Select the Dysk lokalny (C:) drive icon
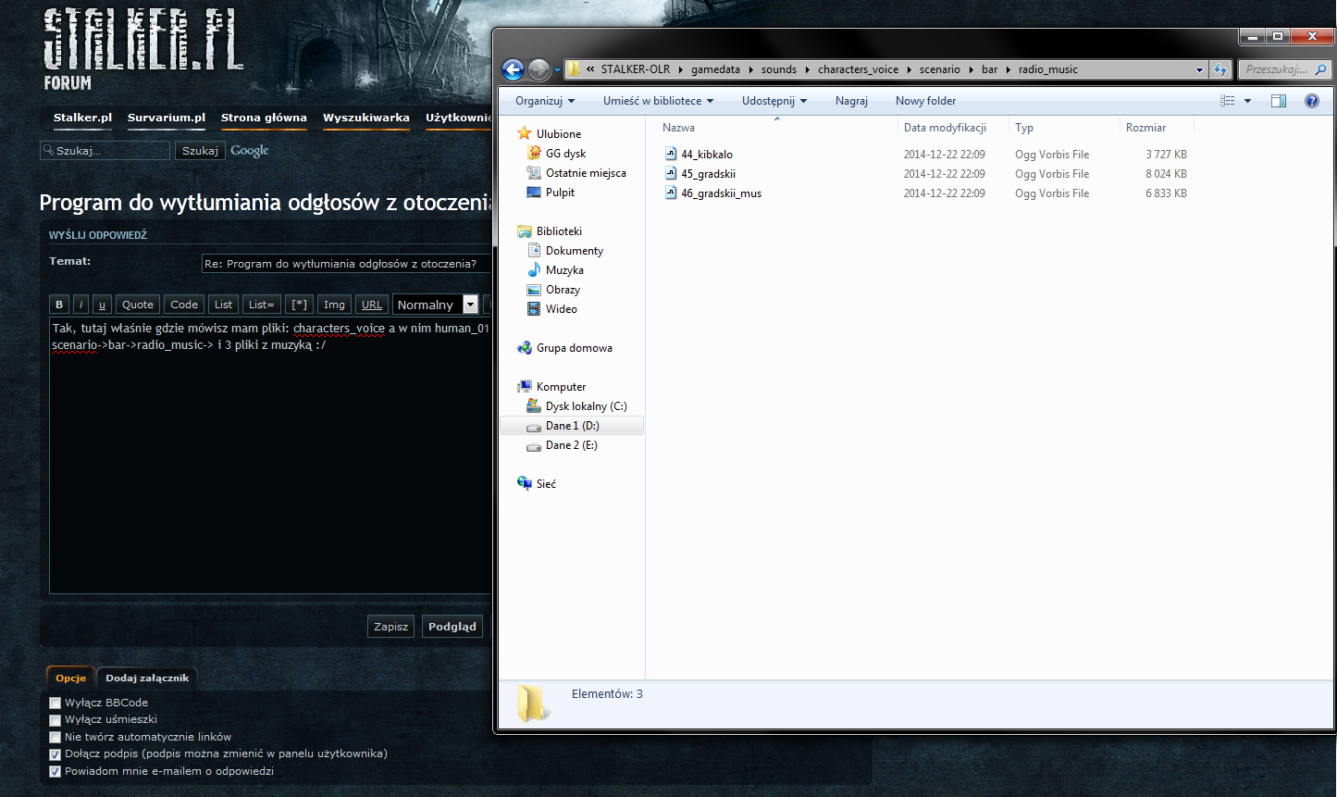Image resolution: width=1337 pixels, height=797 pixels. (x=534, y=405)
